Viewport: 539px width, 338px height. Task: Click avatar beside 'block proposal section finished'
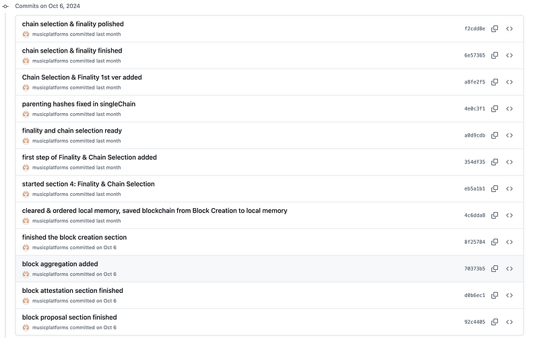26,328
